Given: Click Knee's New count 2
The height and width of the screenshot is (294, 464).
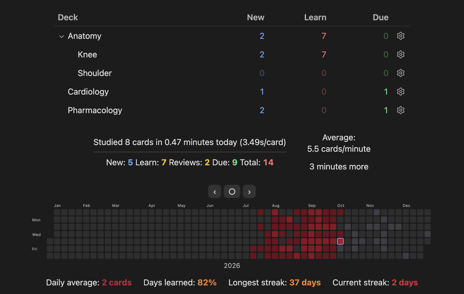Looking at the screenshot, I should click(262, 54).
